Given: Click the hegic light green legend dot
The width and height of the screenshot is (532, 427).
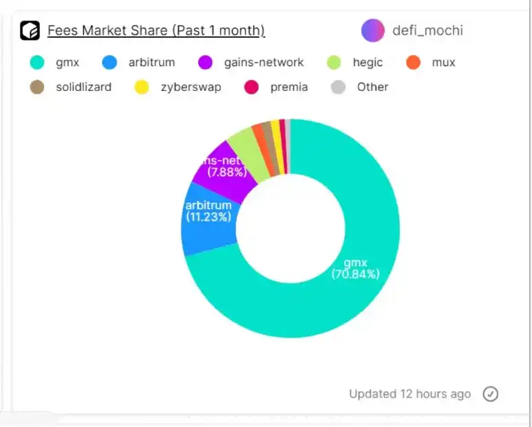Looking at the screenshot, I should click(x=334, y=63).
